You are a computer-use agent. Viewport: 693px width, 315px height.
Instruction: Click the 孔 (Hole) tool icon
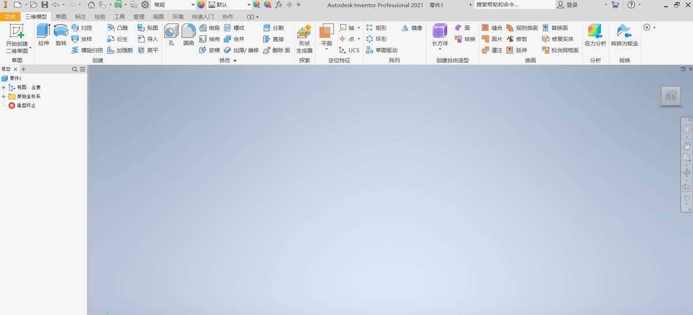171,35
